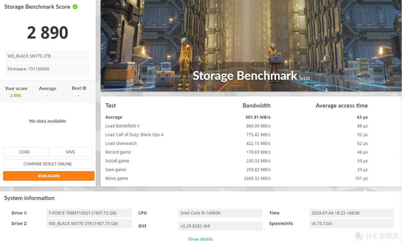
Task: Open COMPARE RESULT ONLINE
Action: (48, 164)
